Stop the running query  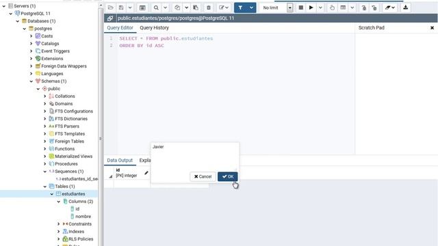301,8
